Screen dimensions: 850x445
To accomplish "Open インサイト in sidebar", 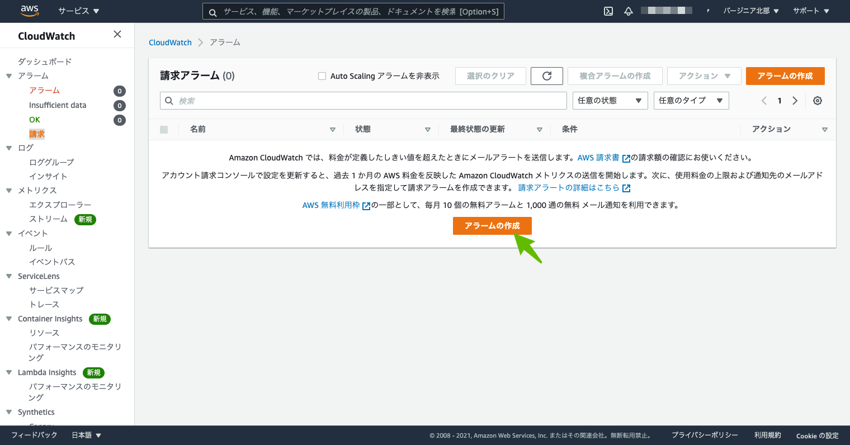I will pos(48,176).
